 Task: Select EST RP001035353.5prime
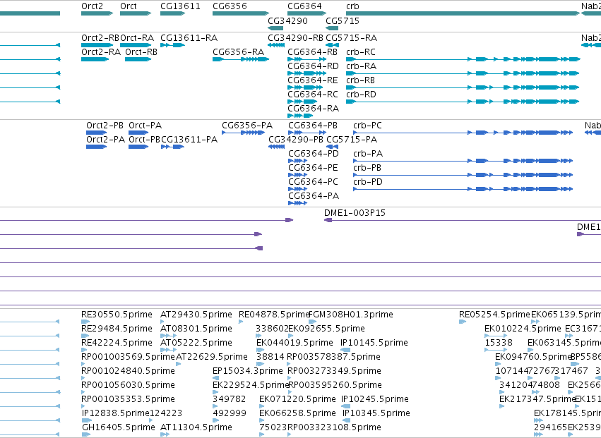[128, 400]
